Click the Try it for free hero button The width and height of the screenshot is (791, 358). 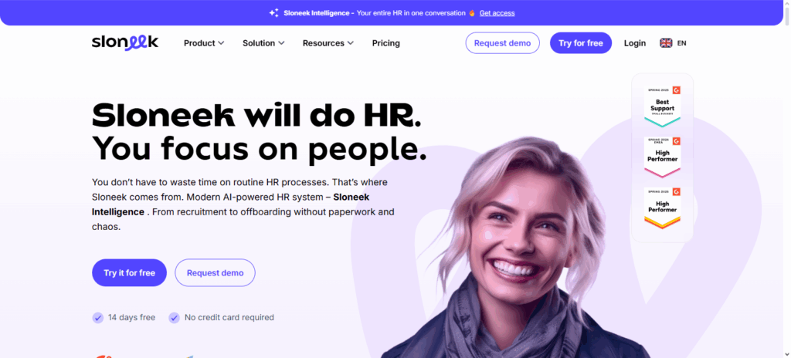(x=129, y=273)
